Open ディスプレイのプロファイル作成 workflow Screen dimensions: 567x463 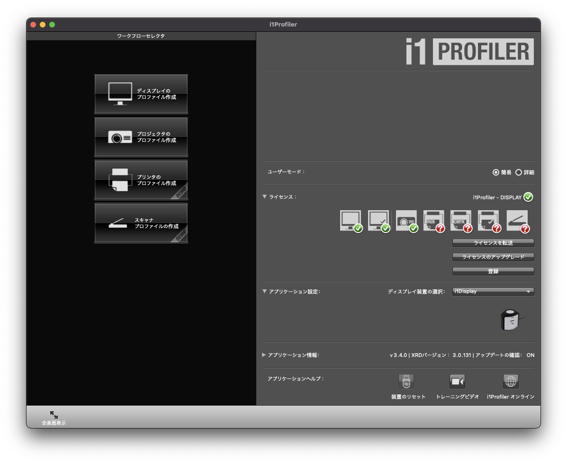tap(141, 94)
